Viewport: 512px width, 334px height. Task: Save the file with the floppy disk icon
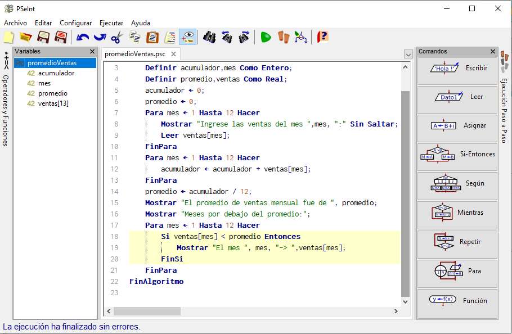[x=43, y=37]
